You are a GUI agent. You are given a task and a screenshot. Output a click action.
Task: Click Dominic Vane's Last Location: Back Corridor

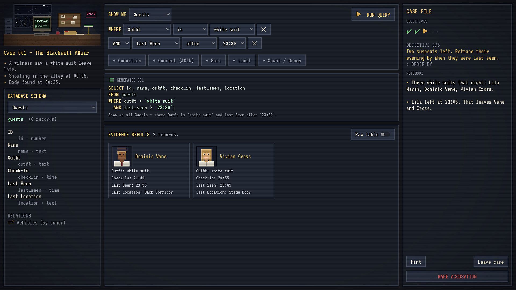(142, 192)
